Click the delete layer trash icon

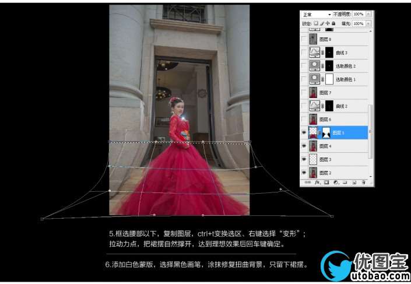363,183
